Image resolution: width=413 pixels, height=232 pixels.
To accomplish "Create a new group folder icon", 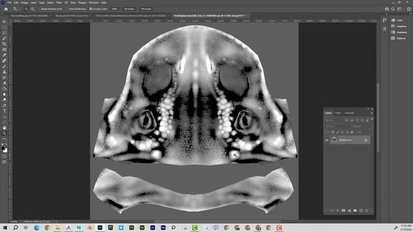I will [355, 211].
